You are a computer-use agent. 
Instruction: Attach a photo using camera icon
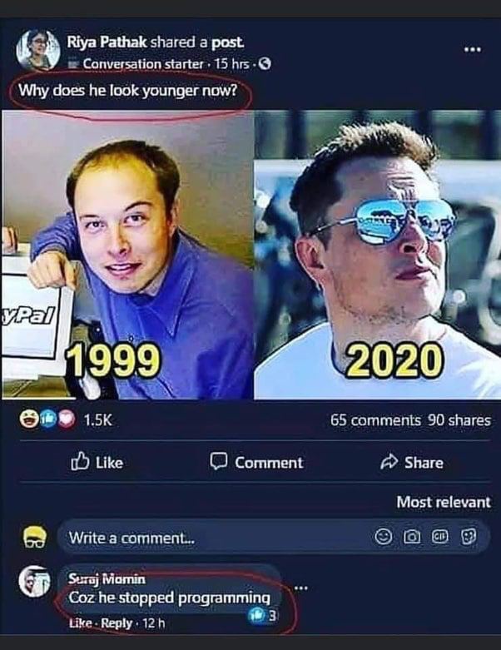pyautogui.click(x=412, y=537)
